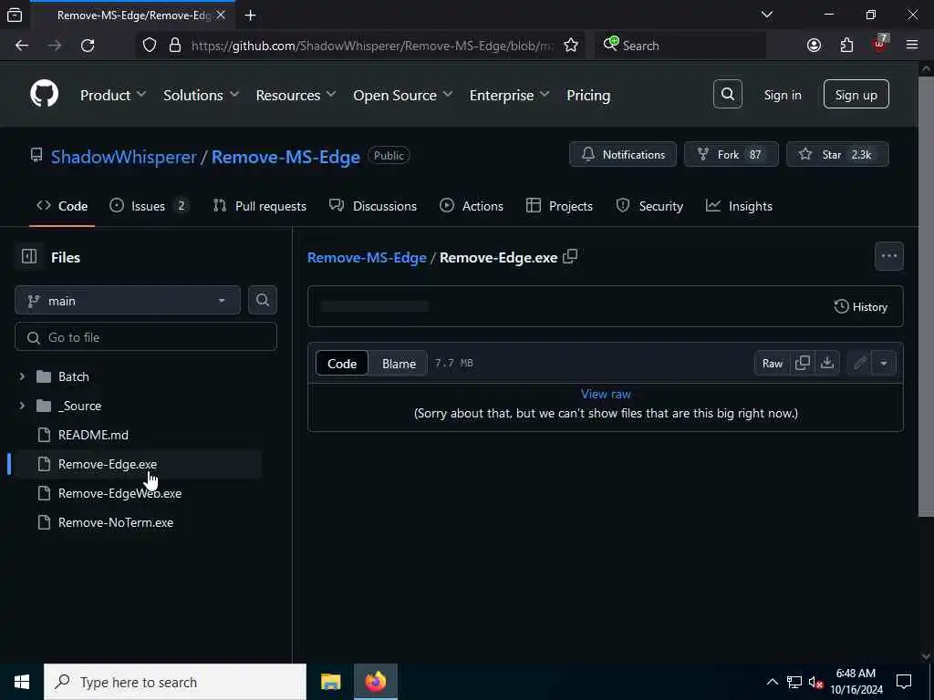The width and height of the screenshot is (934, 700).
Task: Copy file path next to Remove-Edge.exe
Action: coord(570,256)
